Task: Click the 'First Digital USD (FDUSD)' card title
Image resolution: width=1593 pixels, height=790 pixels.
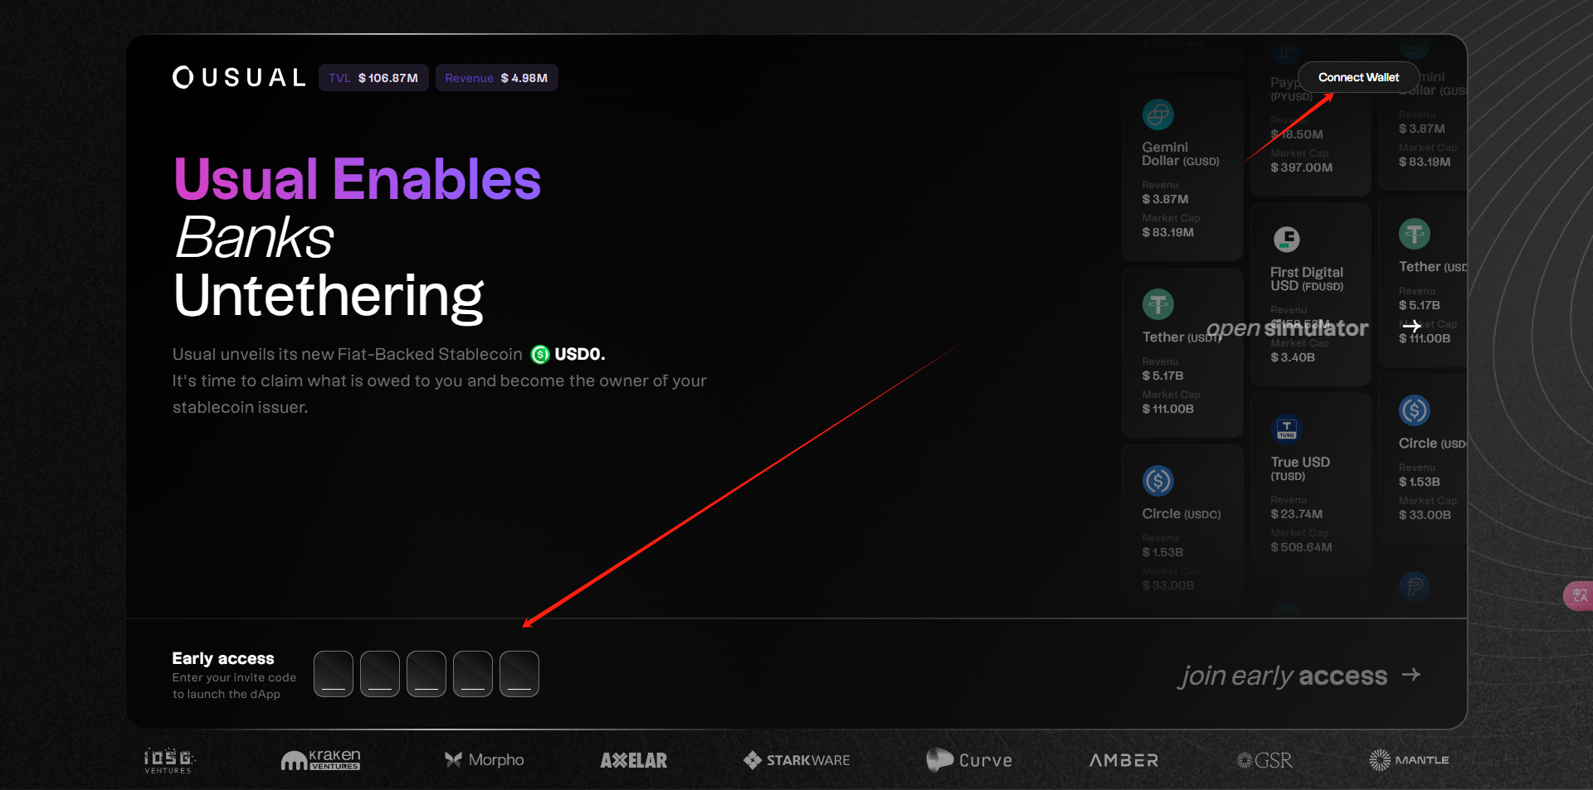Action: click(1307, 279)
